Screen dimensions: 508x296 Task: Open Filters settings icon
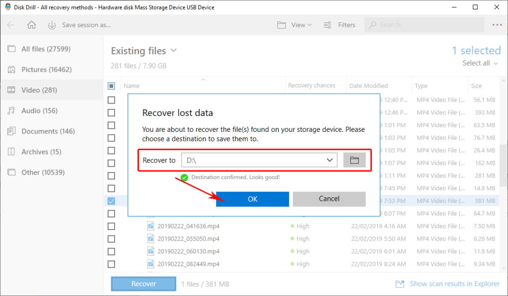(x=327, y=25)
